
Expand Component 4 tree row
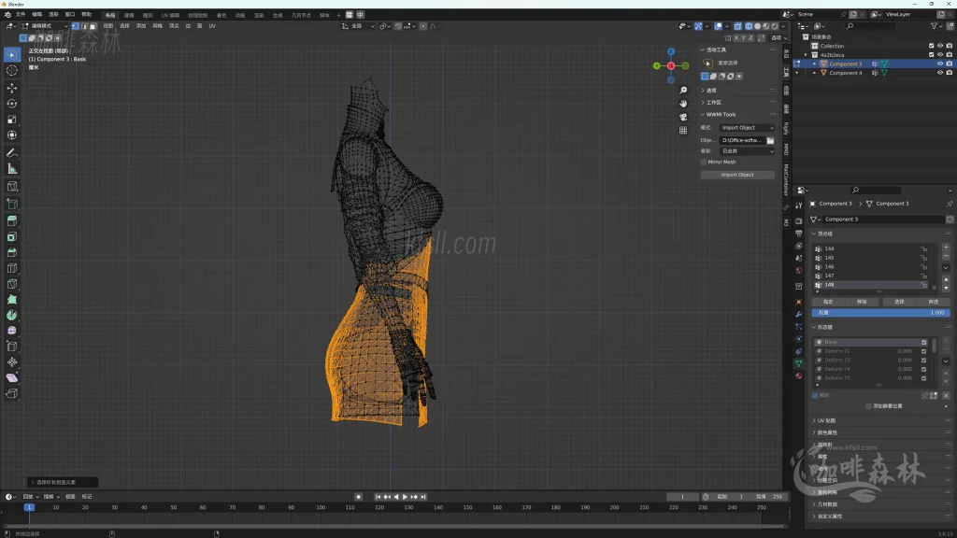[814, 73]
